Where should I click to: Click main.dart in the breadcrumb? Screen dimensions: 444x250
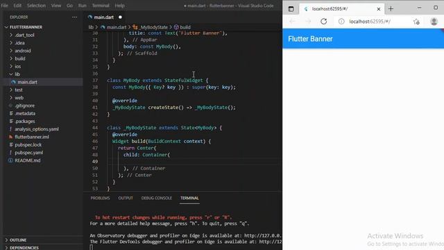pyautogui.click(x=117, y=27)
